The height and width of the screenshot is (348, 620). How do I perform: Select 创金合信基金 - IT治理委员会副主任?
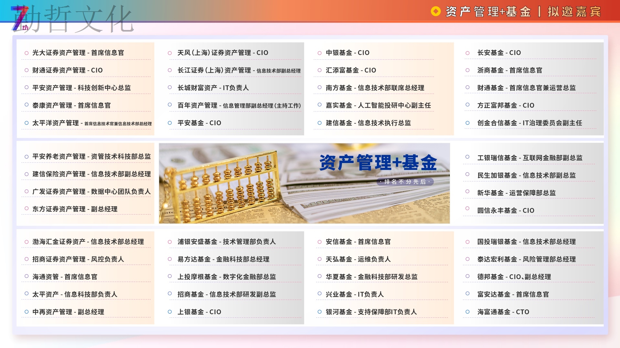pos(530,123)
